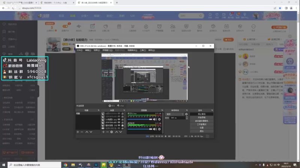Toggle lock on the 1e4 png source

click(123, 119)
